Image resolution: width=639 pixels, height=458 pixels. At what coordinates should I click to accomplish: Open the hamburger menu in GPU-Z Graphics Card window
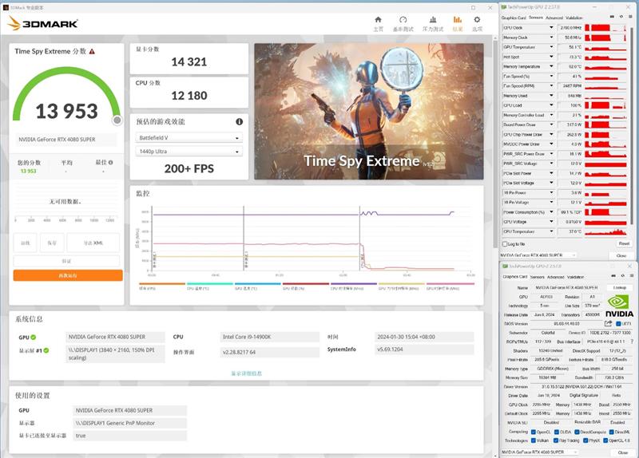[632, 276]
